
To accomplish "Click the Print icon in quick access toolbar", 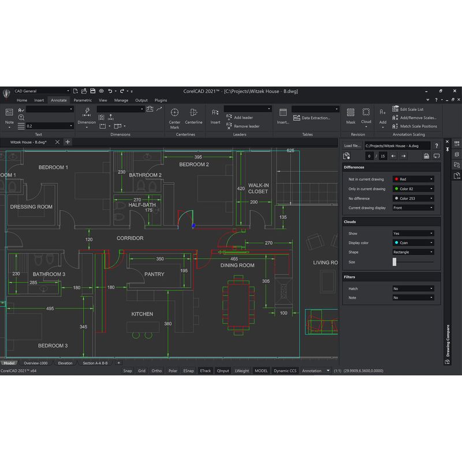I will pos(102,91).
